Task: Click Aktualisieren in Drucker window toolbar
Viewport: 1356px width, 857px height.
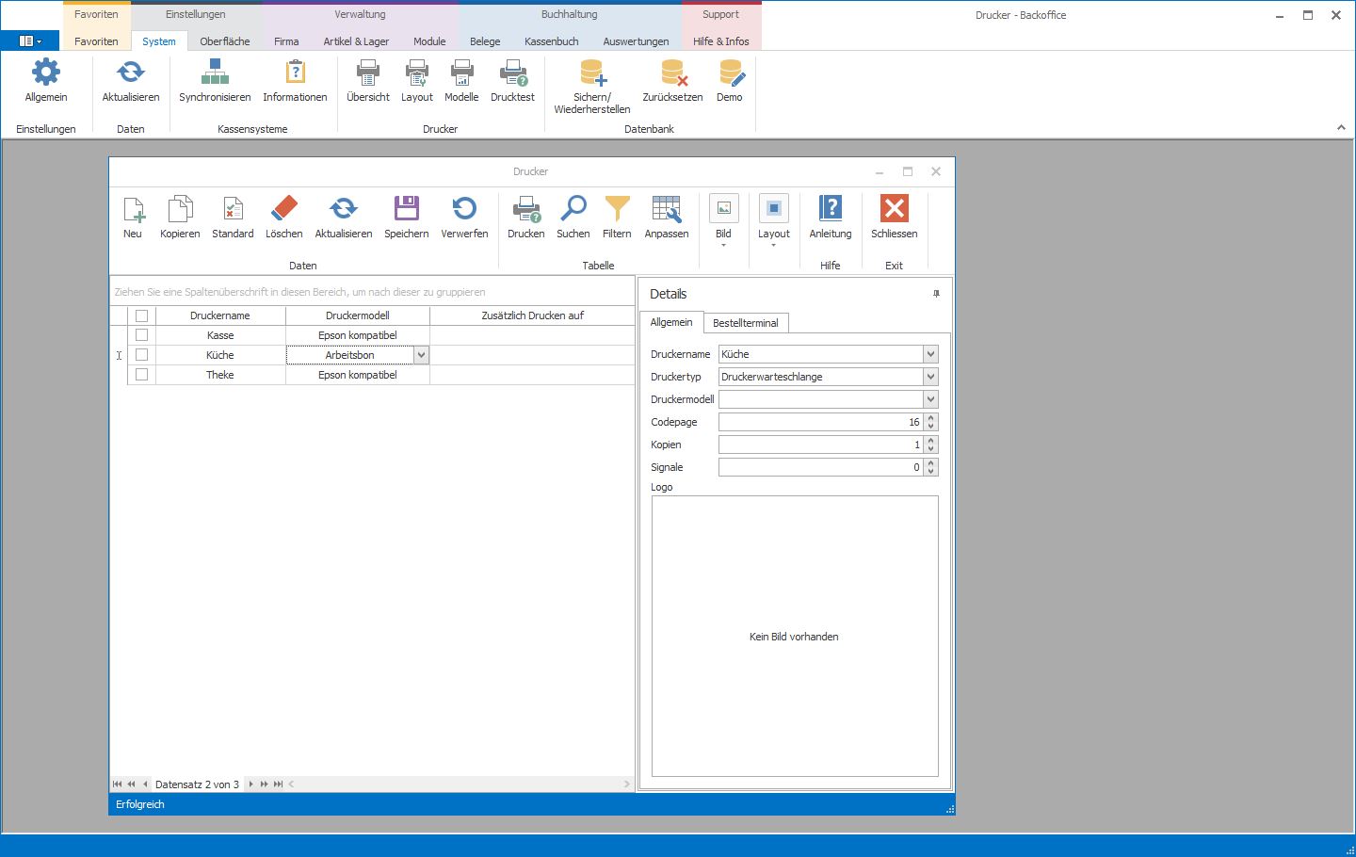Action: click(x=344, y=218)
